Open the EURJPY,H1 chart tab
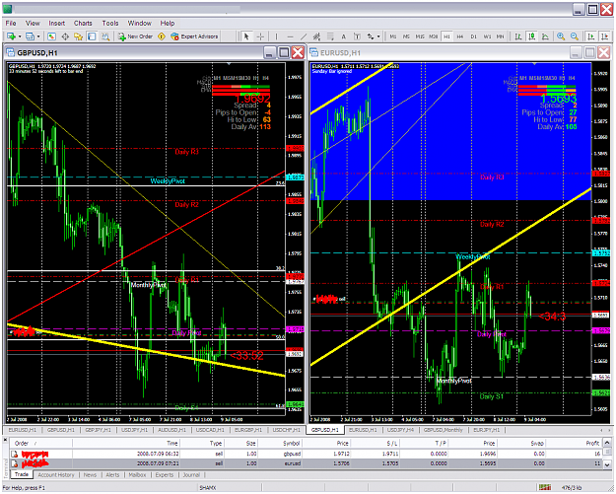This screenshot has width=616, height=494. [x=486, y=430]
